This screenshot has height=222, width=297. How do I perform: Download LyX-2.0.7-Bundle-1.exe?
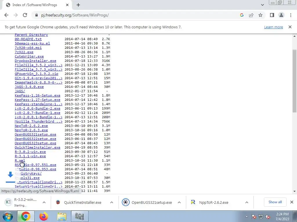tap(37, 113)
